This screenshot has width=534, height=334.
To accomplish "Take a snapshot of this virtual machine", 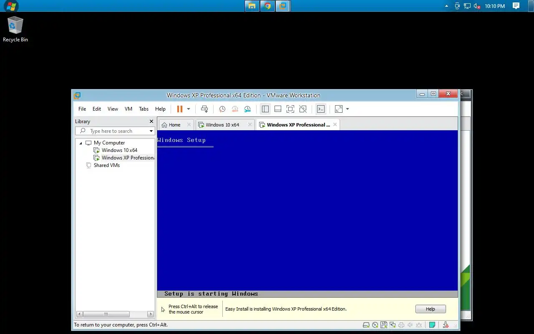I will click(222, 109).
